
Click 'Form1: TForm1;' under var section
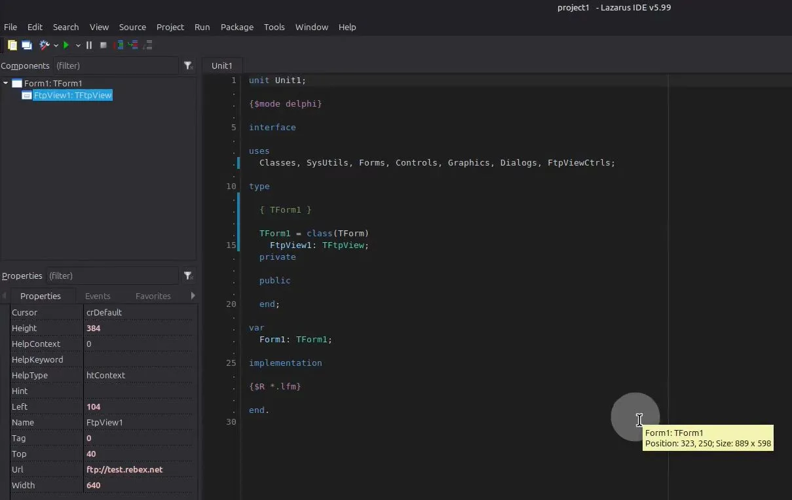296,340
